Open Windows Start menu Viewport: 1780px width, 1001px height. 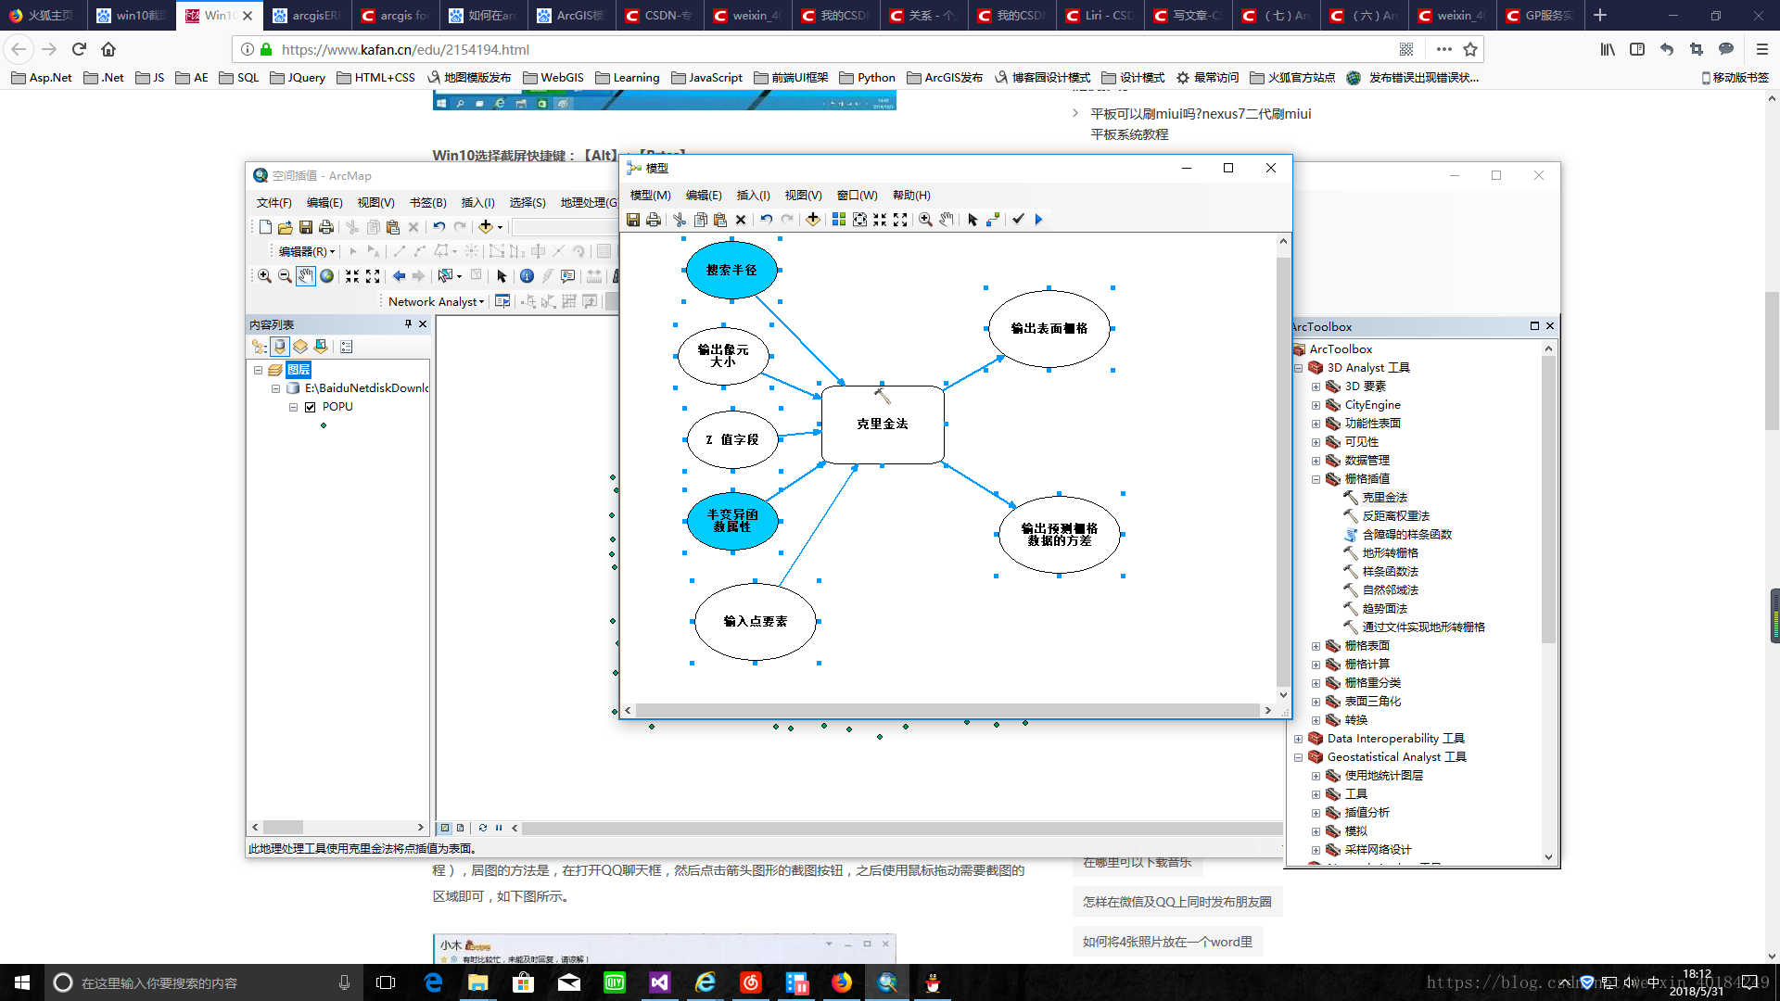(x=22, y=982)
